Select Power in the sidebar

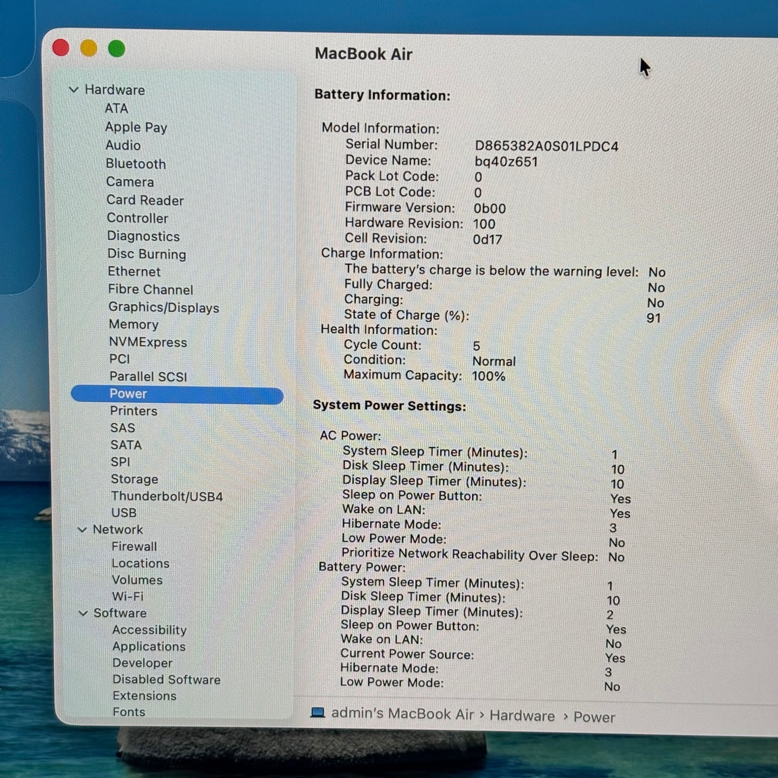pos(128,394)
